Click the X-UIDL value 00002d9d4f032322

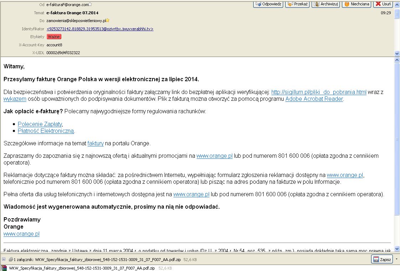coord(63,53)
